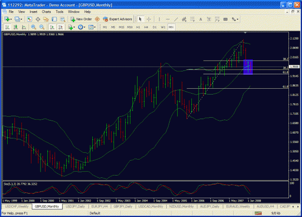The image size is (302, 217).
Task: Switch chart to Candlesticks mode
Action: coord(15,27)
